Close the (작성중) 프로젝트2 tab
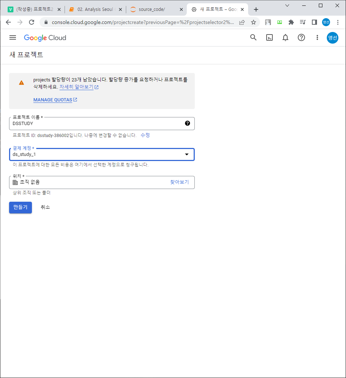The image size is (346, 378). pos(59,9)
